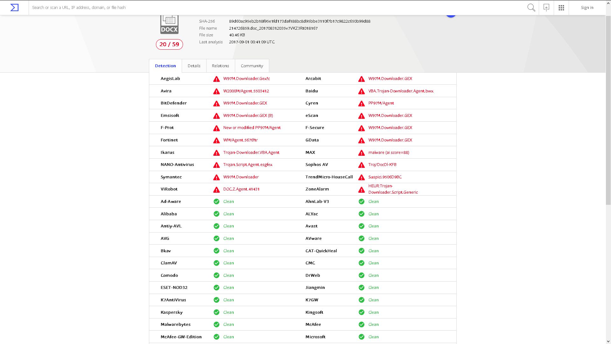Image resolution: width=611 pixels, height=344 pixels.
Task: Select the PP97M/Agent result for Cyren
Action: [x=381, y=103]
